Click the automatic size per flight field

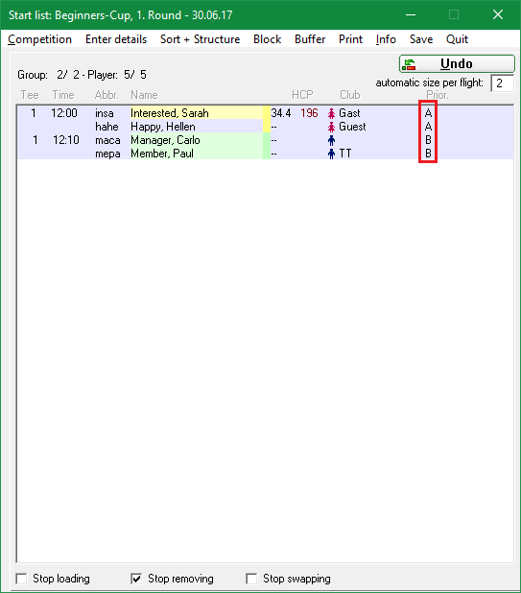pyautogui.click(x=503, y=83)
